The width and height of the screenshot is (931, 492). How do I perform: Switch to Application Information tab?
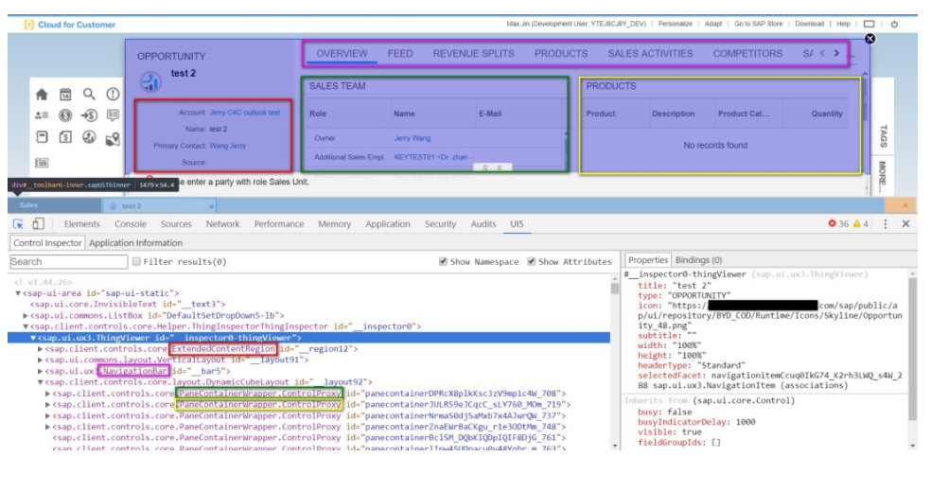pos(136,243)
